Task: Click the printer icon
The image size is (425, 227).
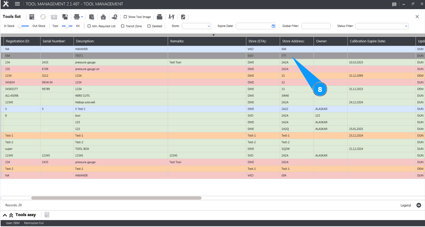Action: tap(77, 17)
